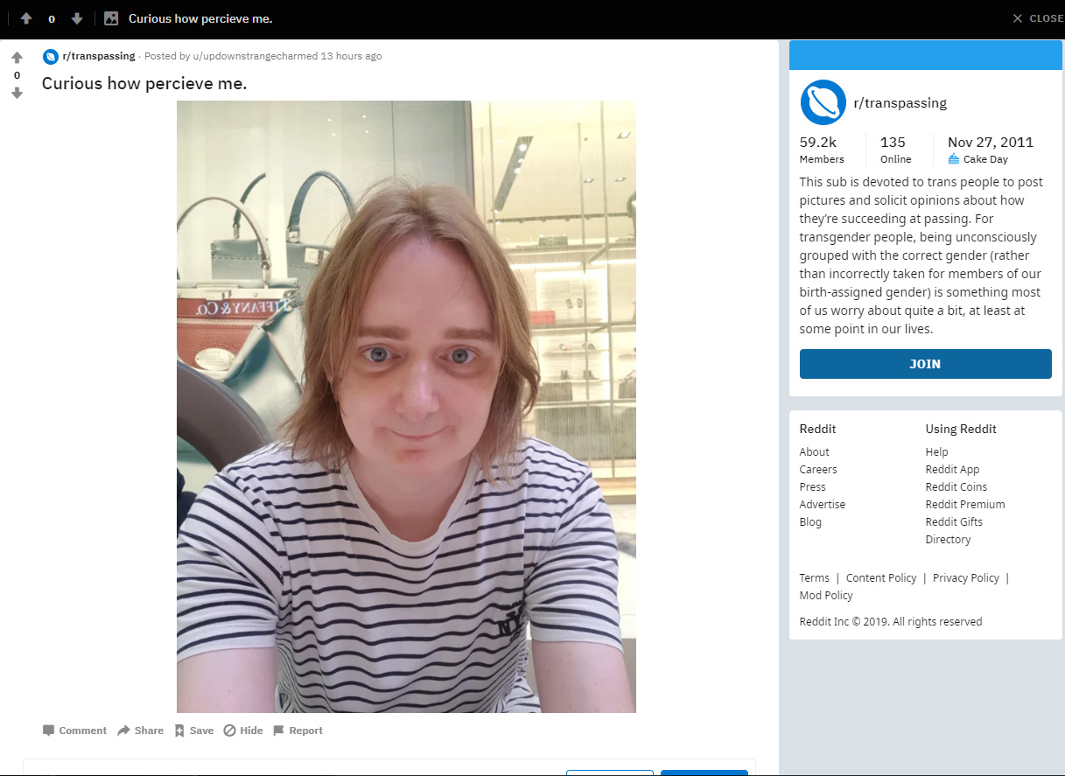Click the top bar title 'Curious how percieve me.'
Image resolution: width=1065 pixels, height=776 pixels.
pyautogui.click(x=200, y=18)
